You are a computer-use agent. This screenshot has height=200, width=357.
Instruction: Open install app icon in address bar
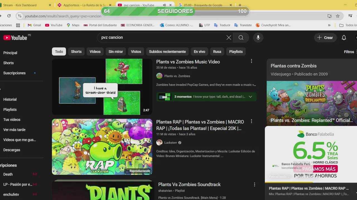(329, 16)
